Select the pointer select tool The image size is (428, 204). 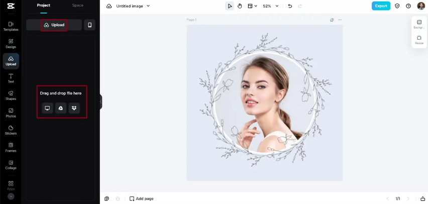click(230, 6)
